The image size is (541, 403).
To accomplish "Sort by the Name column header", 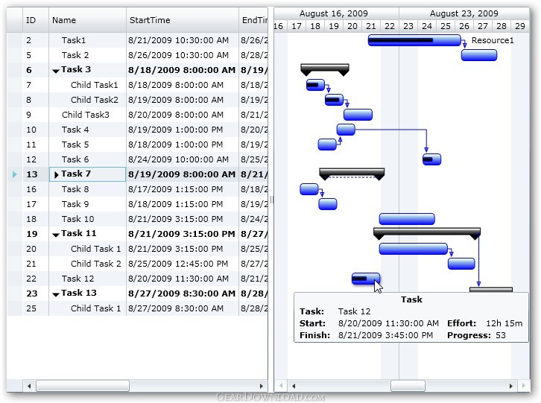I will click(x=87, y=20).
